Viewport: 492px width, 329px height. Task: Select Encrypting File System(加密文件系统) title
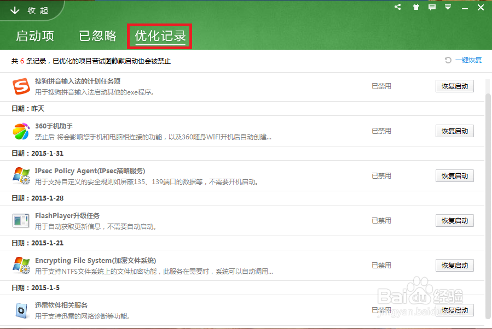pyautogui.click(x=95, y=260)
